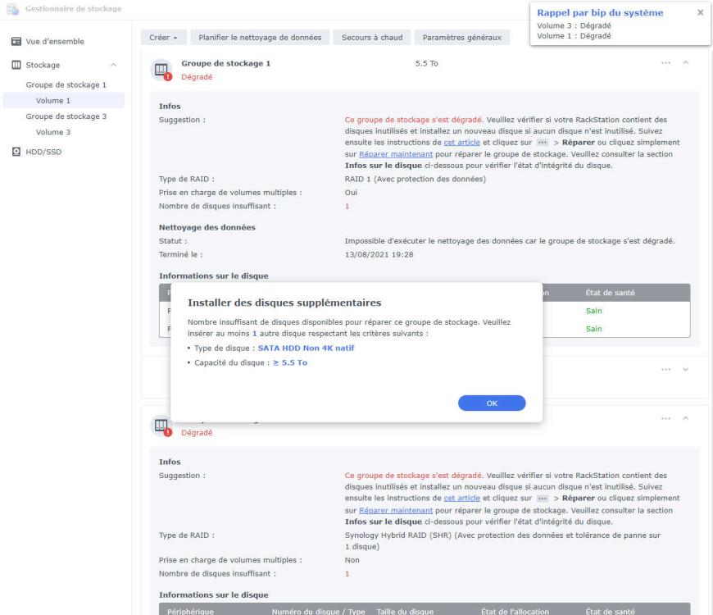Select Vue d'ensemble in sidebar
Viewport: 713px width, 615px height.
55,41
